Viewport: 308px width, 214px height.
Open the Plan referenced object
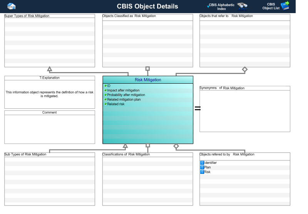tap(208, 167)
